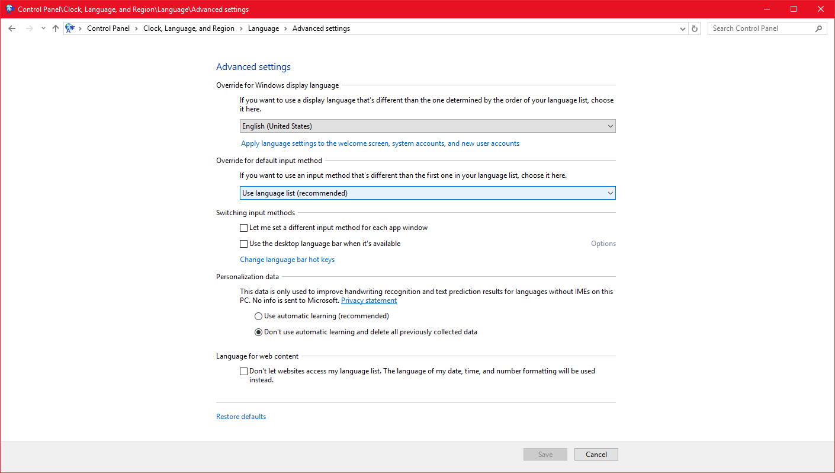
Task: Click the Language for web content label
Action: click(258, 356)
